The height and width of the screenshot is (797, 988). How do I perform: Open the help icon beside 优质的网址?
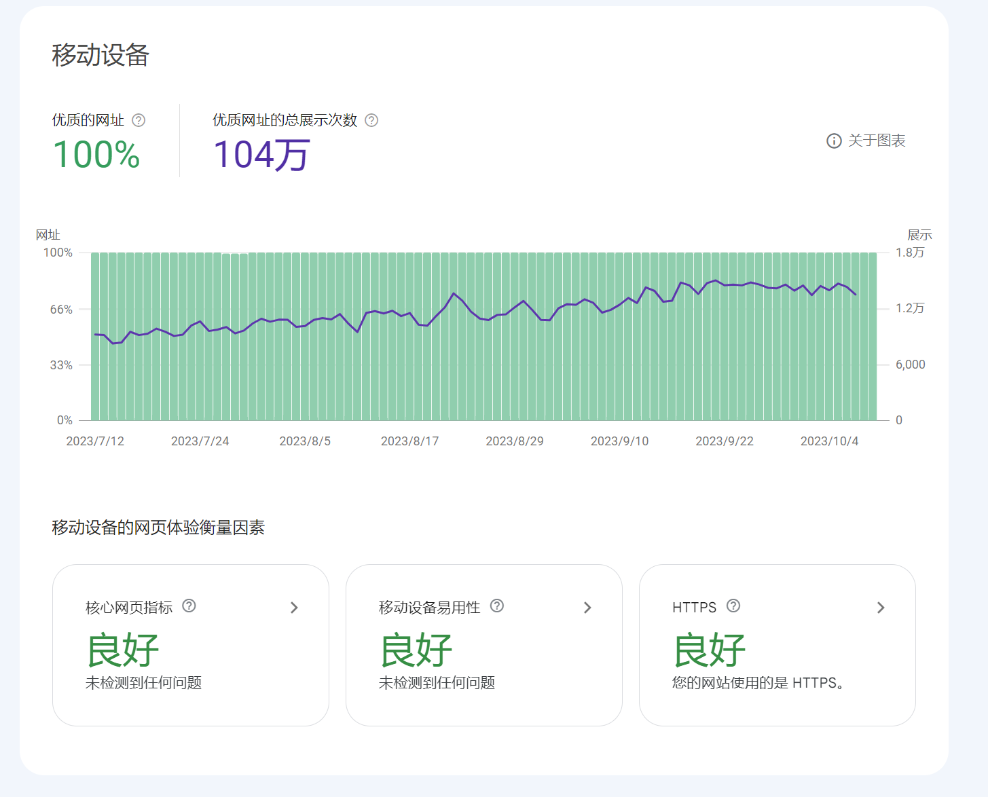tap(140, 120)
